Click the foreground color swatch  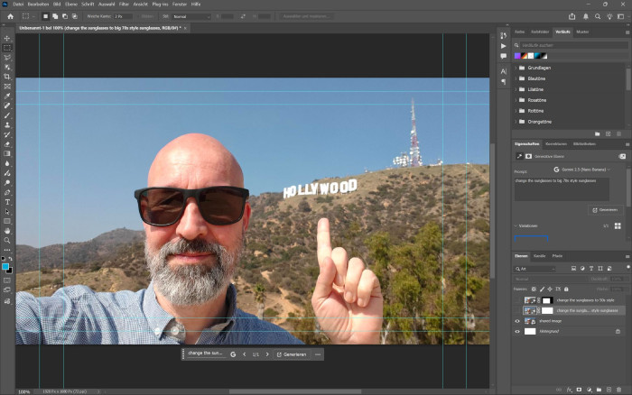click(5, 266)
